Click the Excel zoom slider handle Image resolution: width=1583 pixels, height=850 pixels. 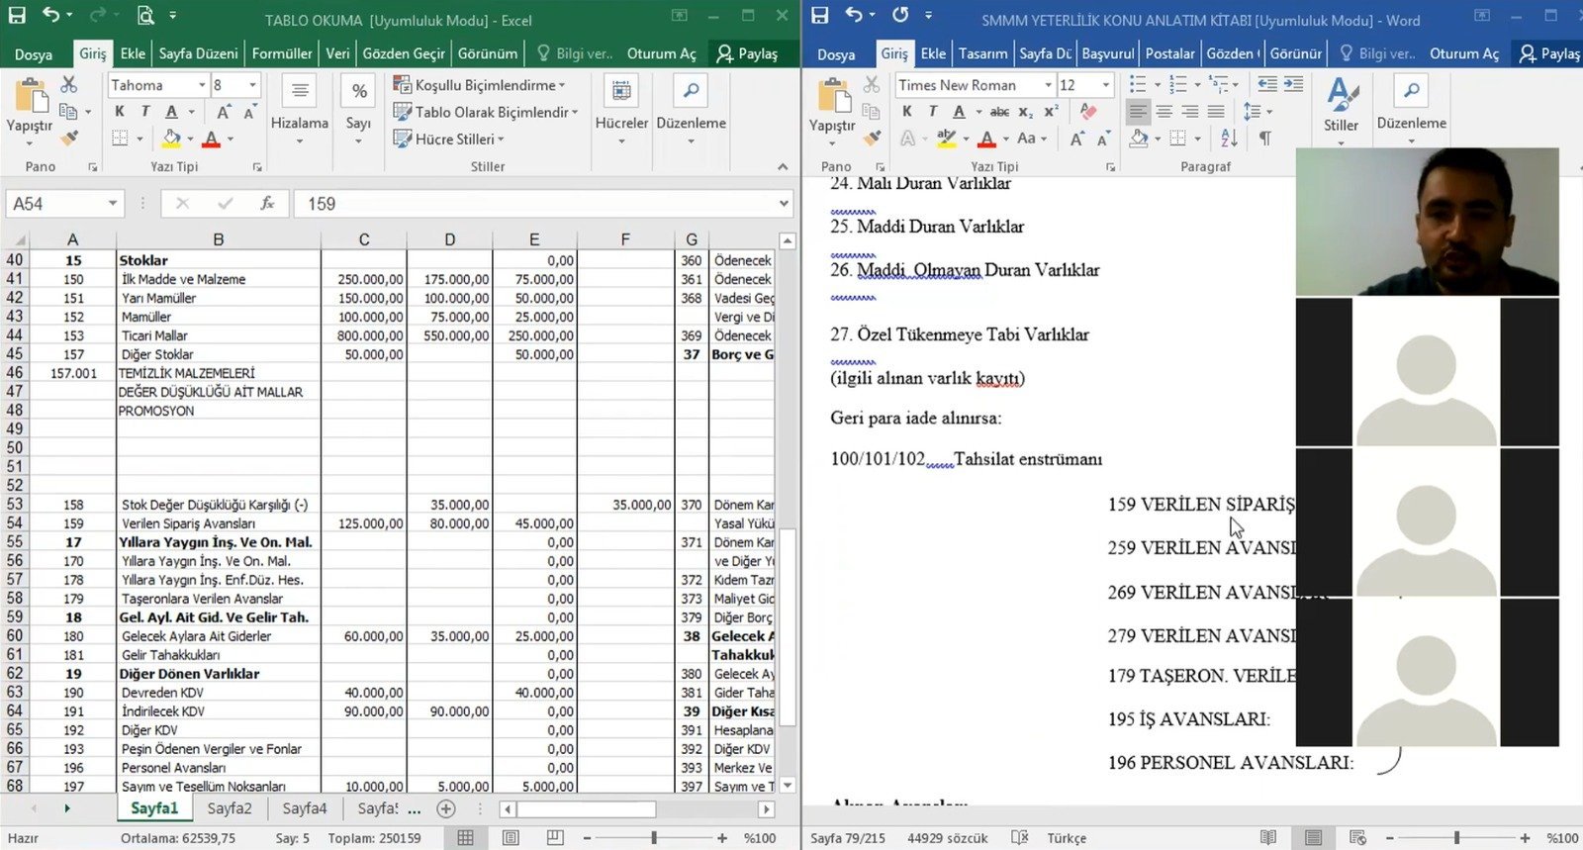654,838
